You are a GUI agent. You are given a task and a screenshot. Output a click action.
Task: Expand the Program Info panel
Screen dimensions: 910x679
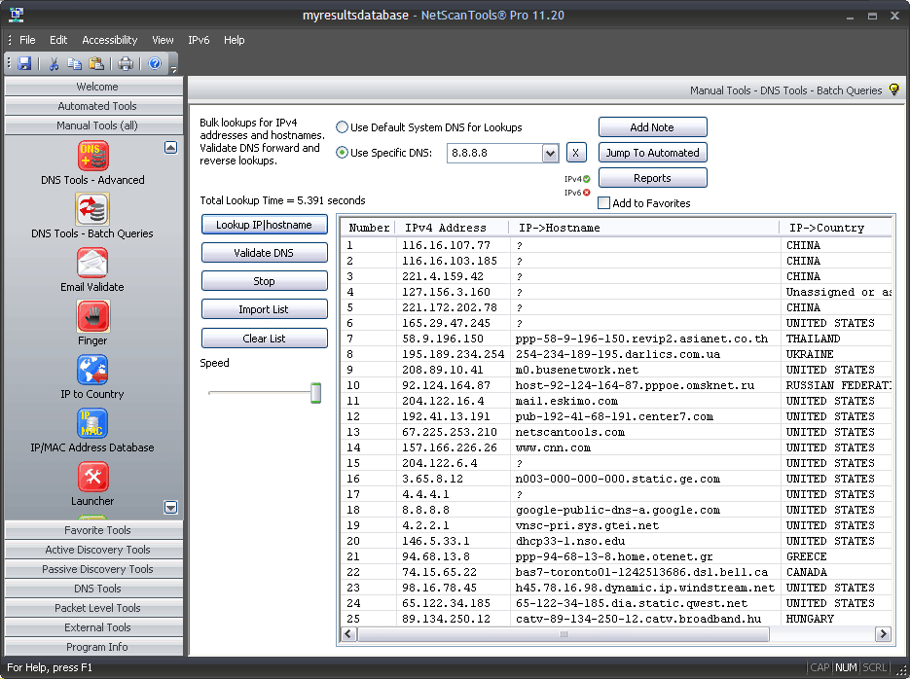point(94,647)
